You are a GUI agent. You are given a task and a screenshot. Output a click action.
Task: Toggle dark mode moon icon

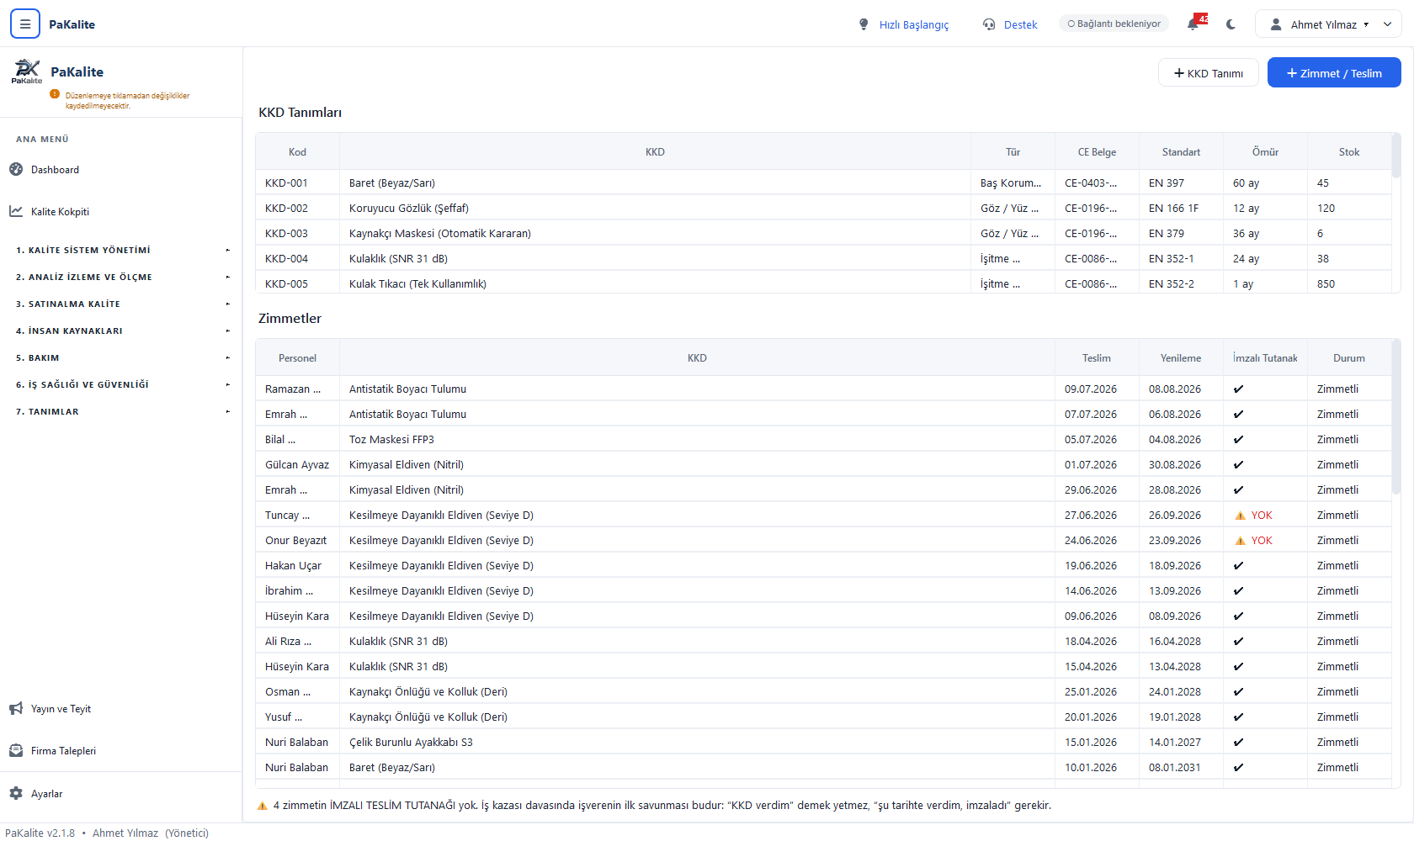pos(1231,24)
